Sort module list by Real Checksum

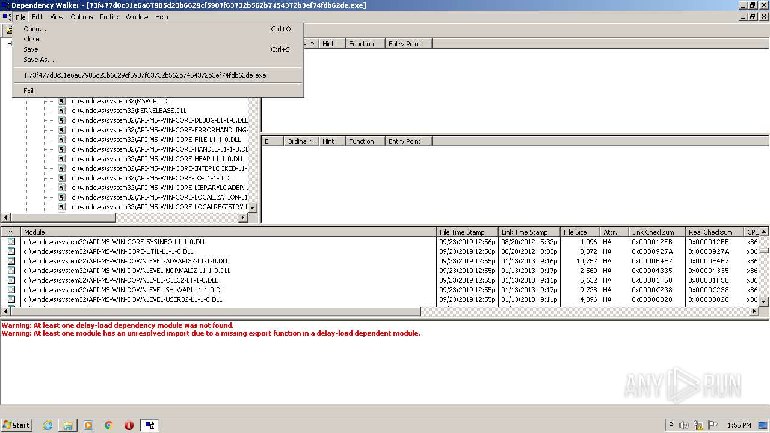714,232
